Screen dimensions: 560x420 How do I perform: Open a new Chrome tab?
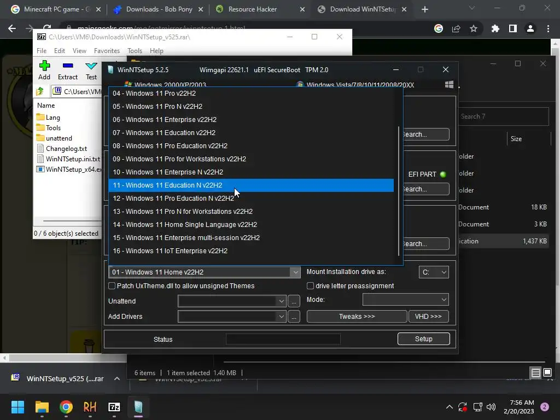[x=424, y=9]
